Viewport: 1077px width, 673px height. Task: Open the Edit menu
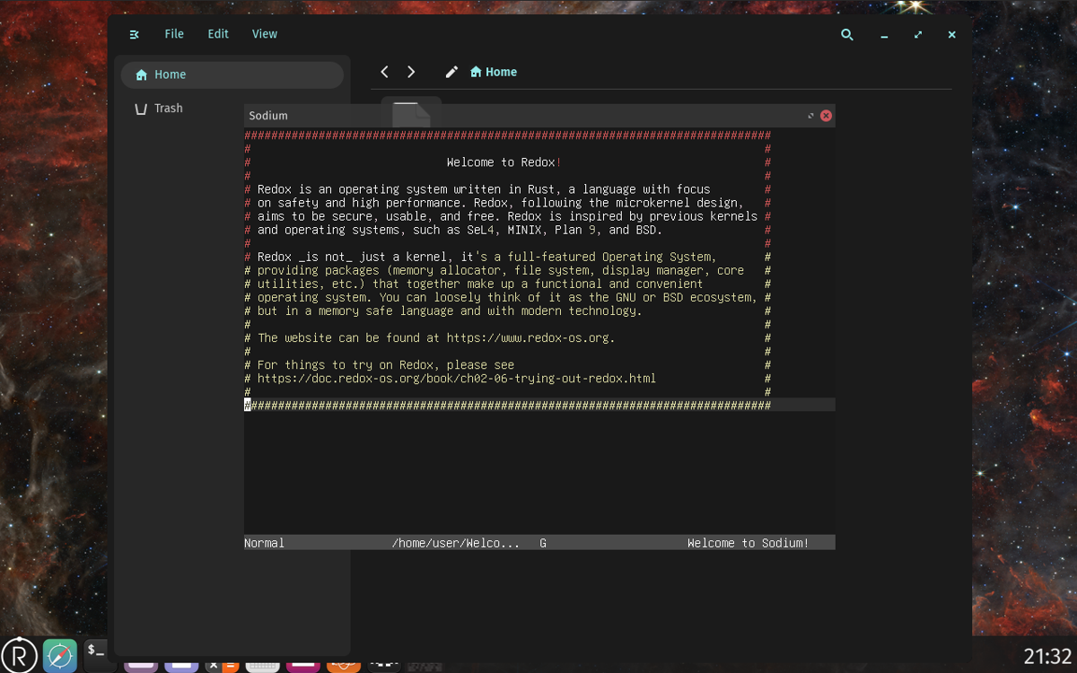[218, 34]
